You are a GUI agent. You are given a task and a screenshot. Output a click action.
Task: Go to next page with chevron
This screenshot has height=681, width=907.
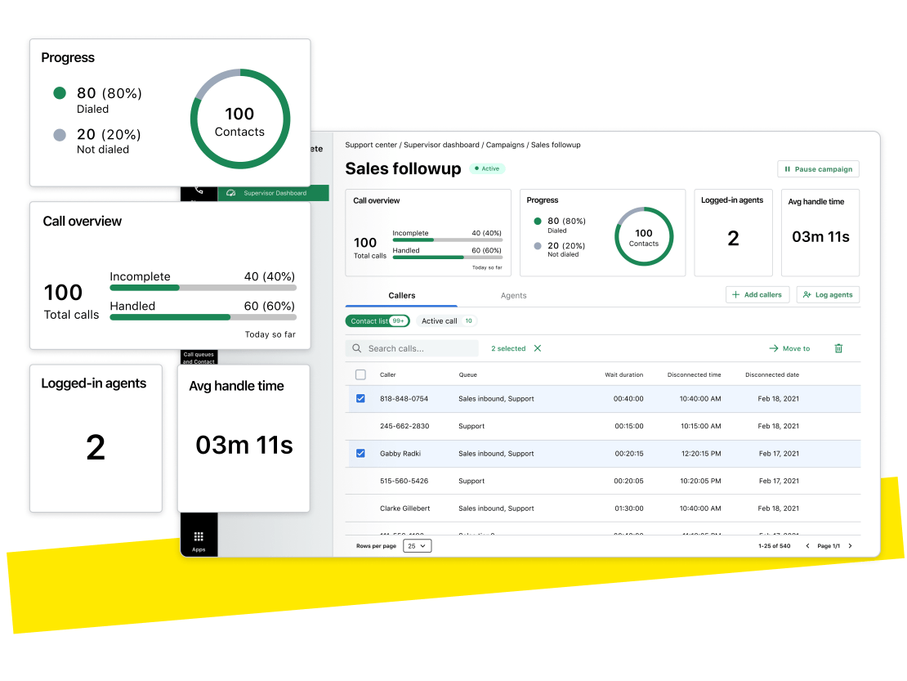(x=850, y=544)
